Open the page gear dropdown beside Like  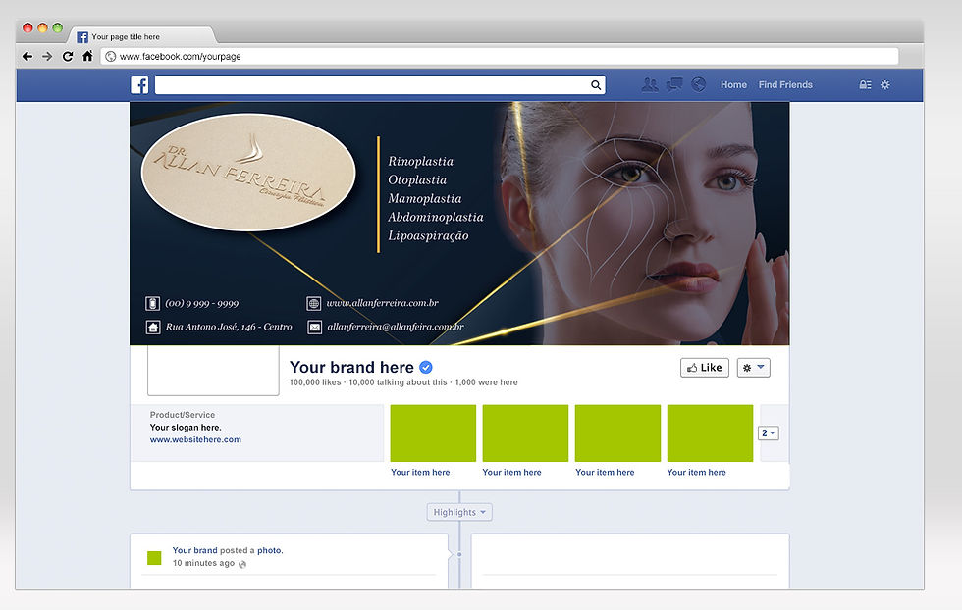[754, 367]
